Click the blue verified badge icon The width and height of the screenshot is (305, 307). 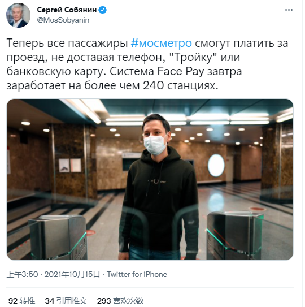click(x=103, y=10)
